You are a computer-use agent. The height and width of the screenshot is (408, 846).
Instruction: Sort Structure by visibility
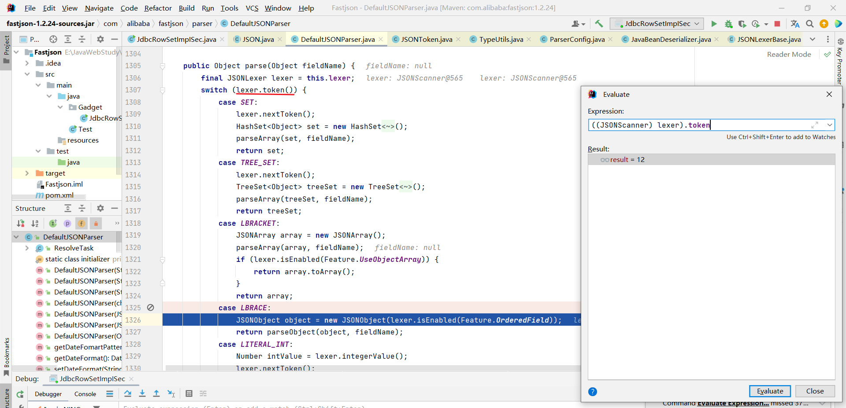click(21, 224)
